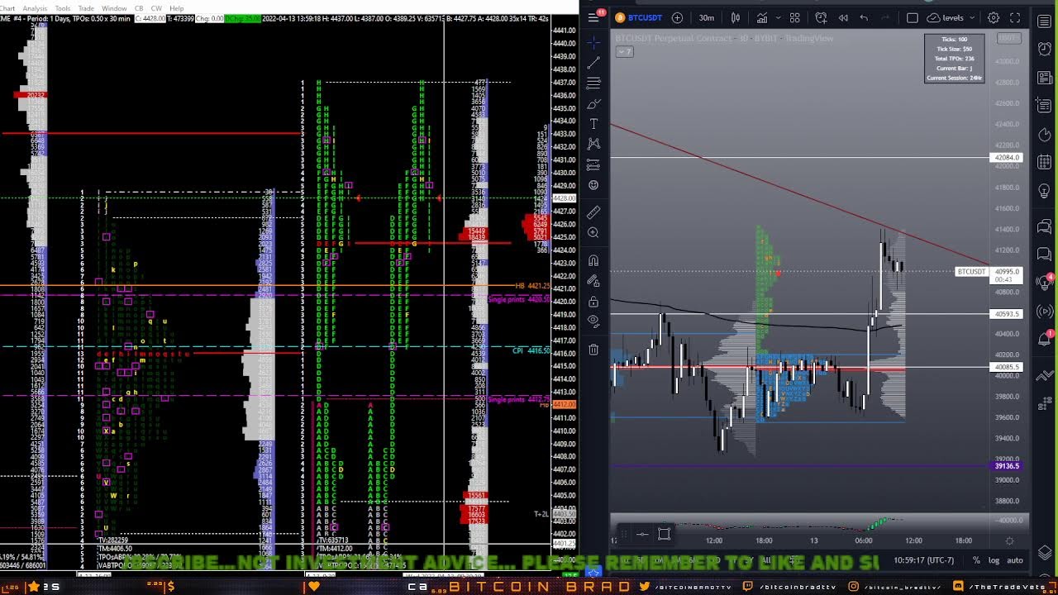Select the zoom in tool
Image resolution: width=1058 pixels, height=595 pixels.
pos(593,233)
